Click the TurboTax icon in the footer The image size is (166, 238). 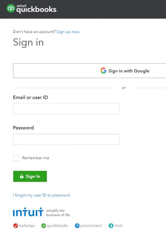(x=15, y=226)
